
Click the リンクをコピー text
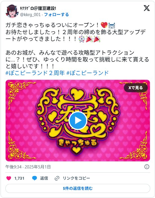[x=76, y=178]
